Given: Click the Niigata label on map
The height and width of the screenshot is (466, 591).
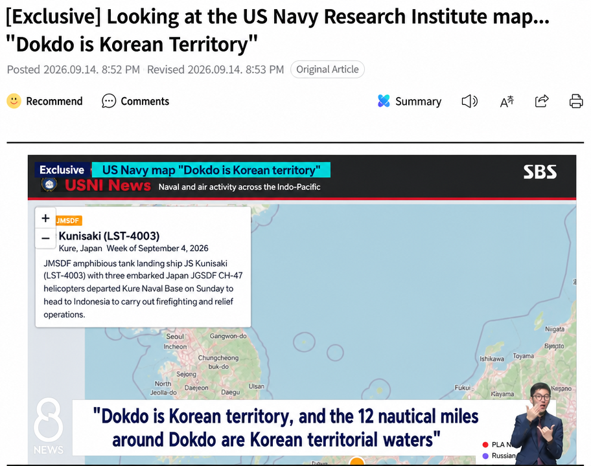Looking at the screenshot, I should pos(555,329).
